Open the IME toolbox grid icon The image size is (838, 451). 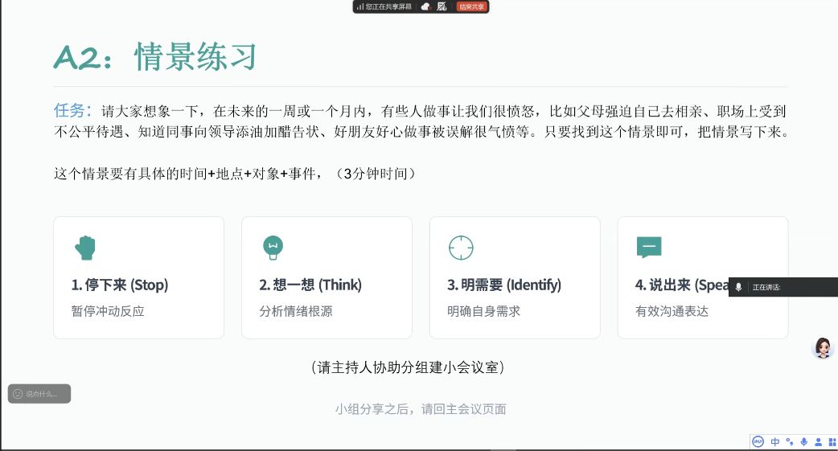(831, 441)
